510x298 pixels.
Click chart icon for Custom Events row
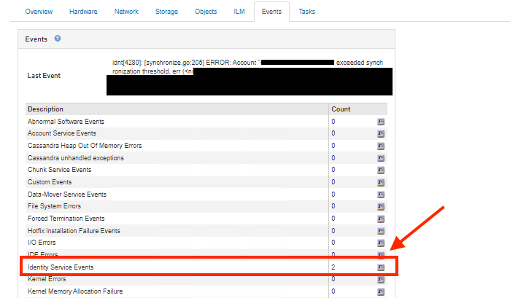[380, 182]
